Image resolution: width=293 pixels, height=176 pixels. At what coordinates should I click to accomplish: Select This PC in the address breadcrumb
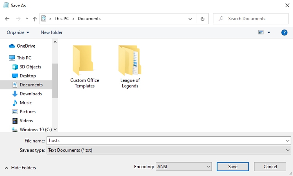click(62, 19)
